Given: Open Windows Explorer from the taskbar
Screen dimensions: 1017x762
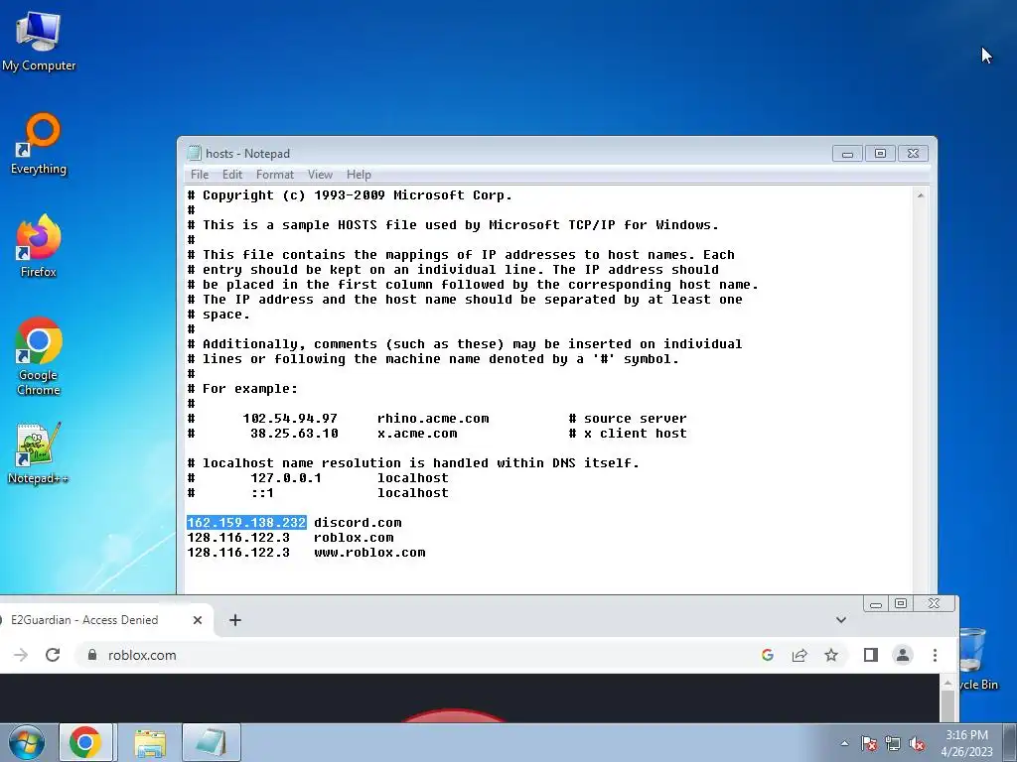Looking at the screenshot, I should point(150,742).
